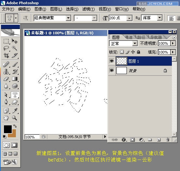Open the font family dropdown 经典魏碑繁
180x171 pixels.
click(x=68, y=18)
